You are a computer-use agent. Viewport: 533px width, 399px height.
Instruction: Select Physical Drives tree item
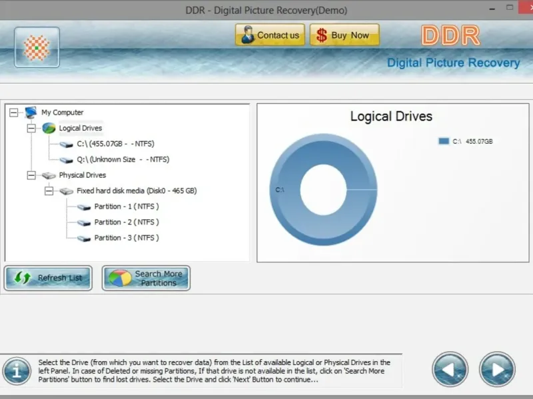click(x=83, y=175)
